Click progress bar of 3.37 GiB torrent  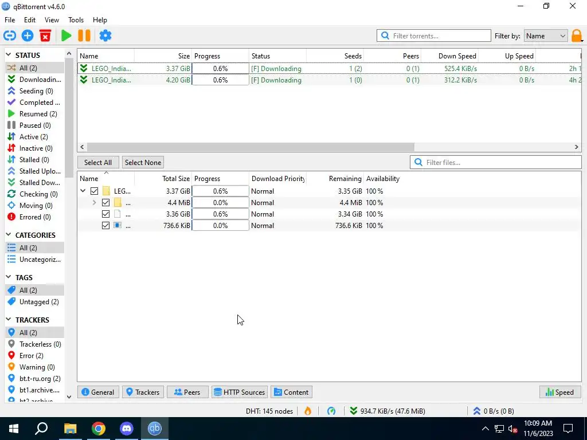[220, 69]
